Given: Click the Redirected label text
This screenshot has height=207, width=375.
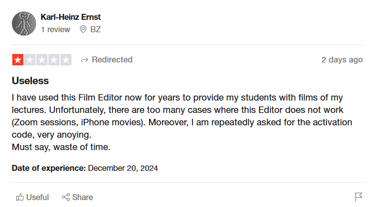Looking at the screenshot, I should [112, 60].
